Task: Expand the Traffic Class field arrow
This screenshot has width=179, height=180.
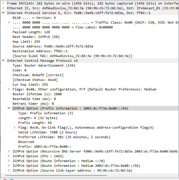Action: [9, 22]
